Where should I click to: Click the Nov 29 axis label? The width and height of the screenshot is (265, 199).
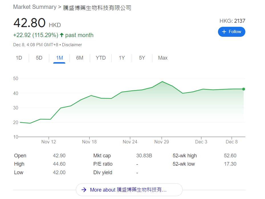pos(162,142)
